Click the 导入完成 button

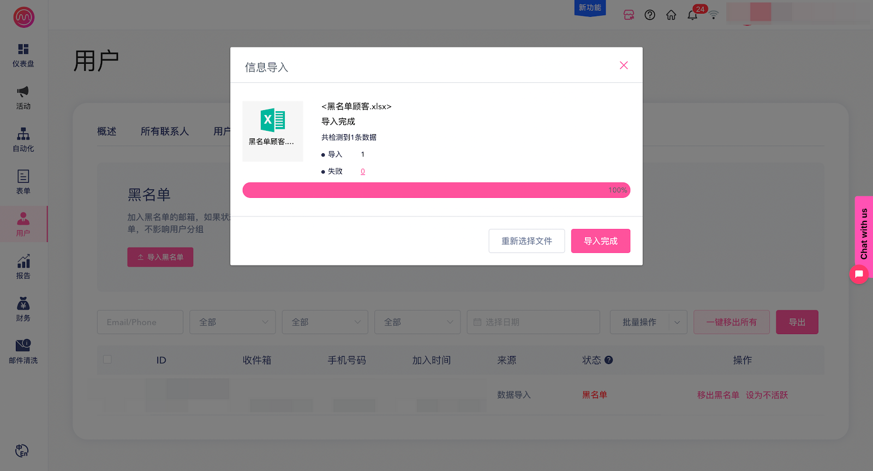click(600, 241)
